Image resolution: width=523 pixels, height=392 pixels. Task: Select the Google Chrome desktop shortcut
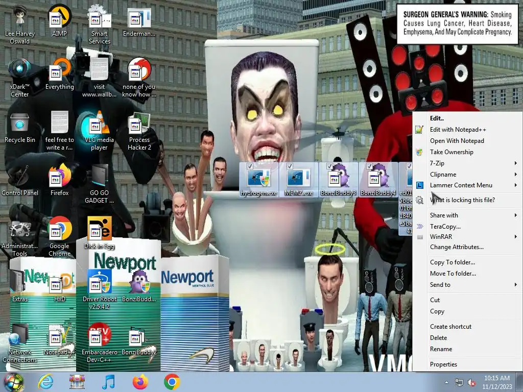click(x=59, y=237)
